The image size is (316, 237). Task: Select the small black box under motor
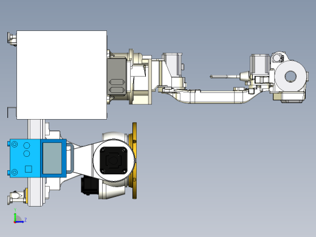click(90, 185)
